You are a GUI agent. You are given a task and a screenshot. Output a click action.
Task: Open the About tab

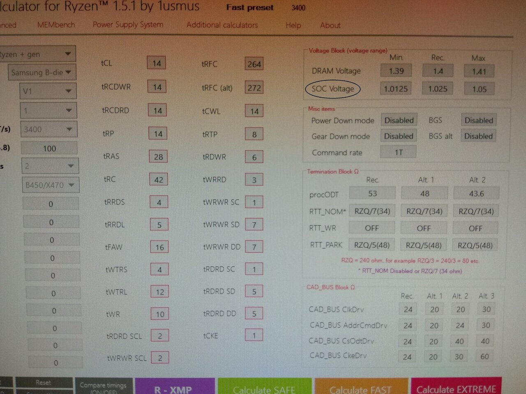pyautogui.click(x=330, y=25)
